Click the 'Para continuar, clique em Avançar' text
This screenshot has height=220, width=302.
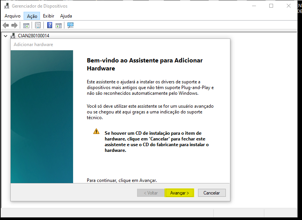point(122,180)
